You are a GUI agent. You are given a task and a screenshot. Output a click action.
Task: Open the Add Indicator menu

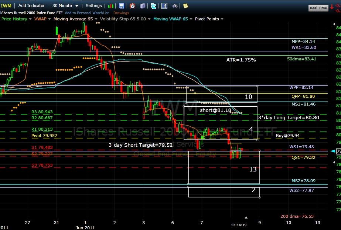coord(31,6)
